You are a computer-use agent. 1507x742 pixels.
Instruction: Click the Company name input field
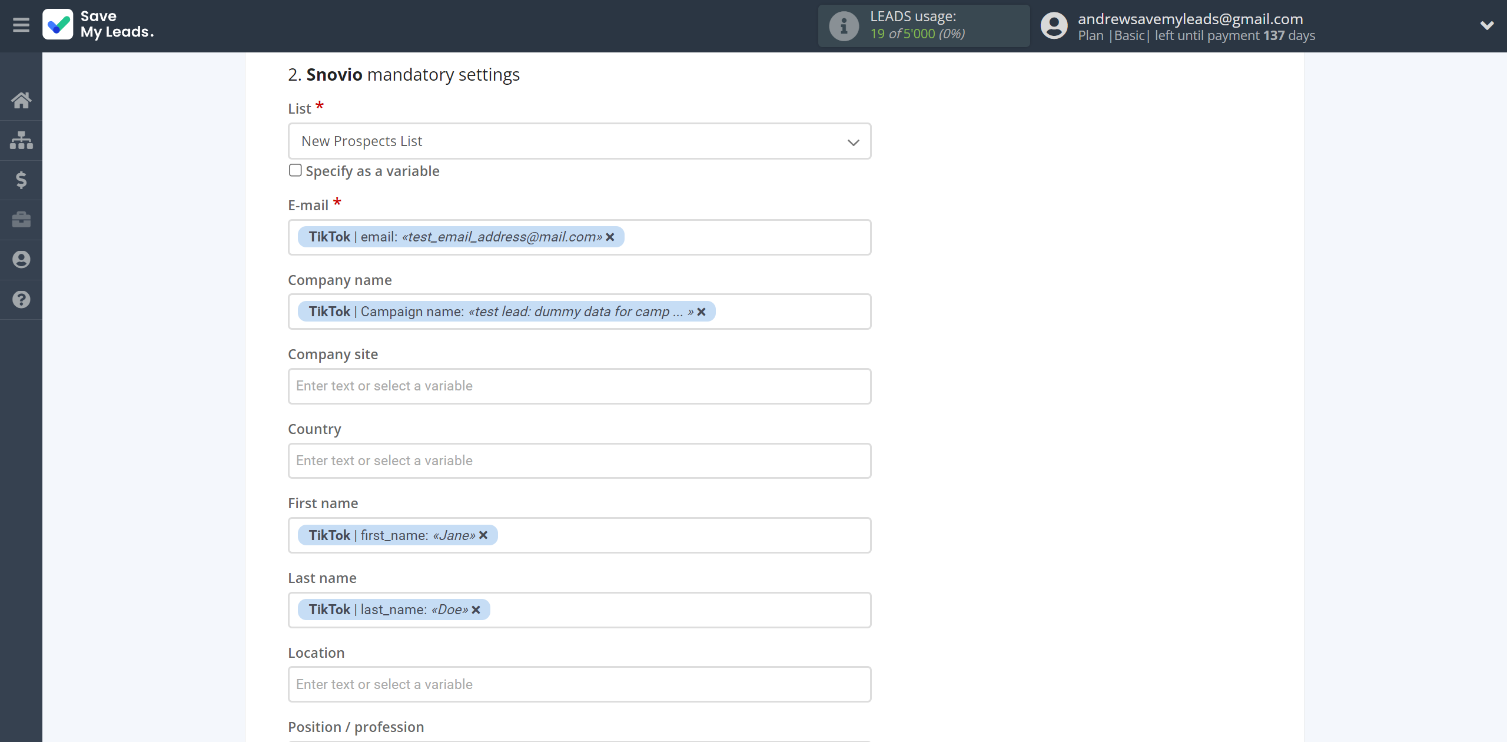(x=579, y=312)
